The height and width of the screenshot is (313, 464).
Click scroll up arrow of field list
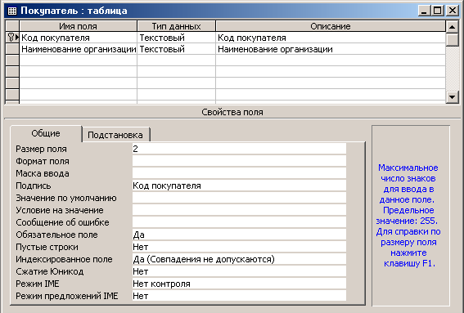tap(453, 27)
